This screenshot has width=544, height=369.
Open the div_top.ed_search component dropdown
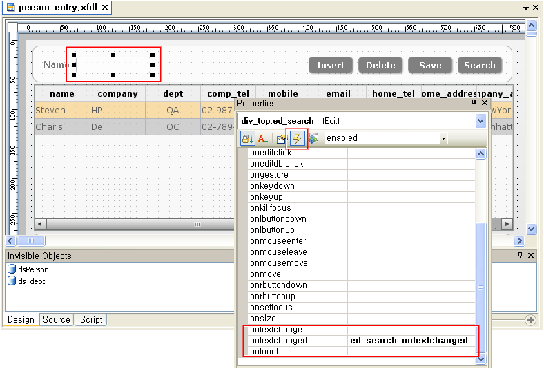(x=480, y=121)
